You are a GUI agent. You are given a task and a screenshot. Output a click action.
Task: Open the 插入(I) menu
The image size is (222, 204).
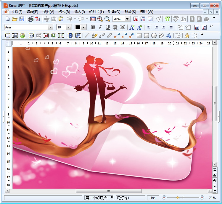[x=79, y=12]
